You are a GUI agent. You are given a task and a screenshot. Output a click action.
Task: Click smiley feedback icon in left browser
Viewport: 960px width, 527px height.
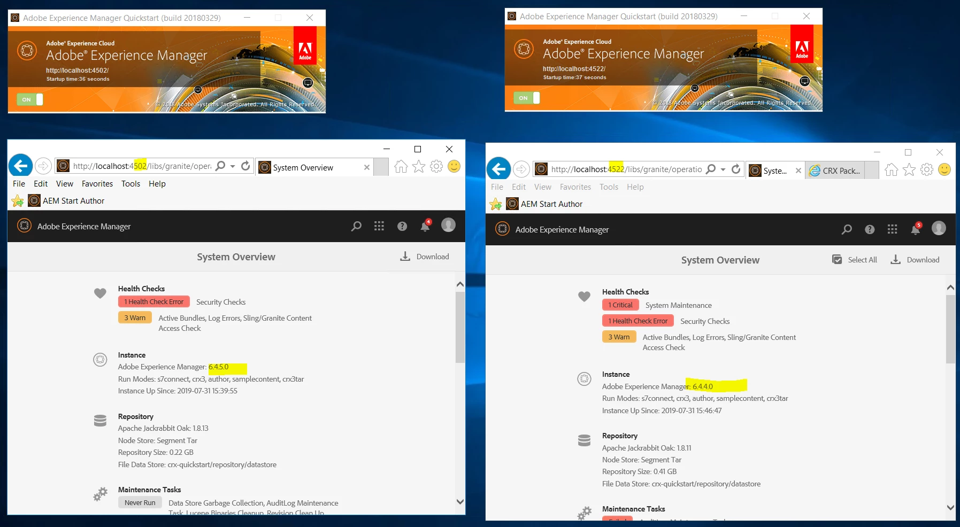click(454, 166)
